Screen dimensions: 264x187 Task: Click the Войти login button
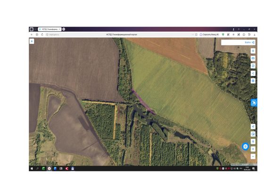coord(249,42)
